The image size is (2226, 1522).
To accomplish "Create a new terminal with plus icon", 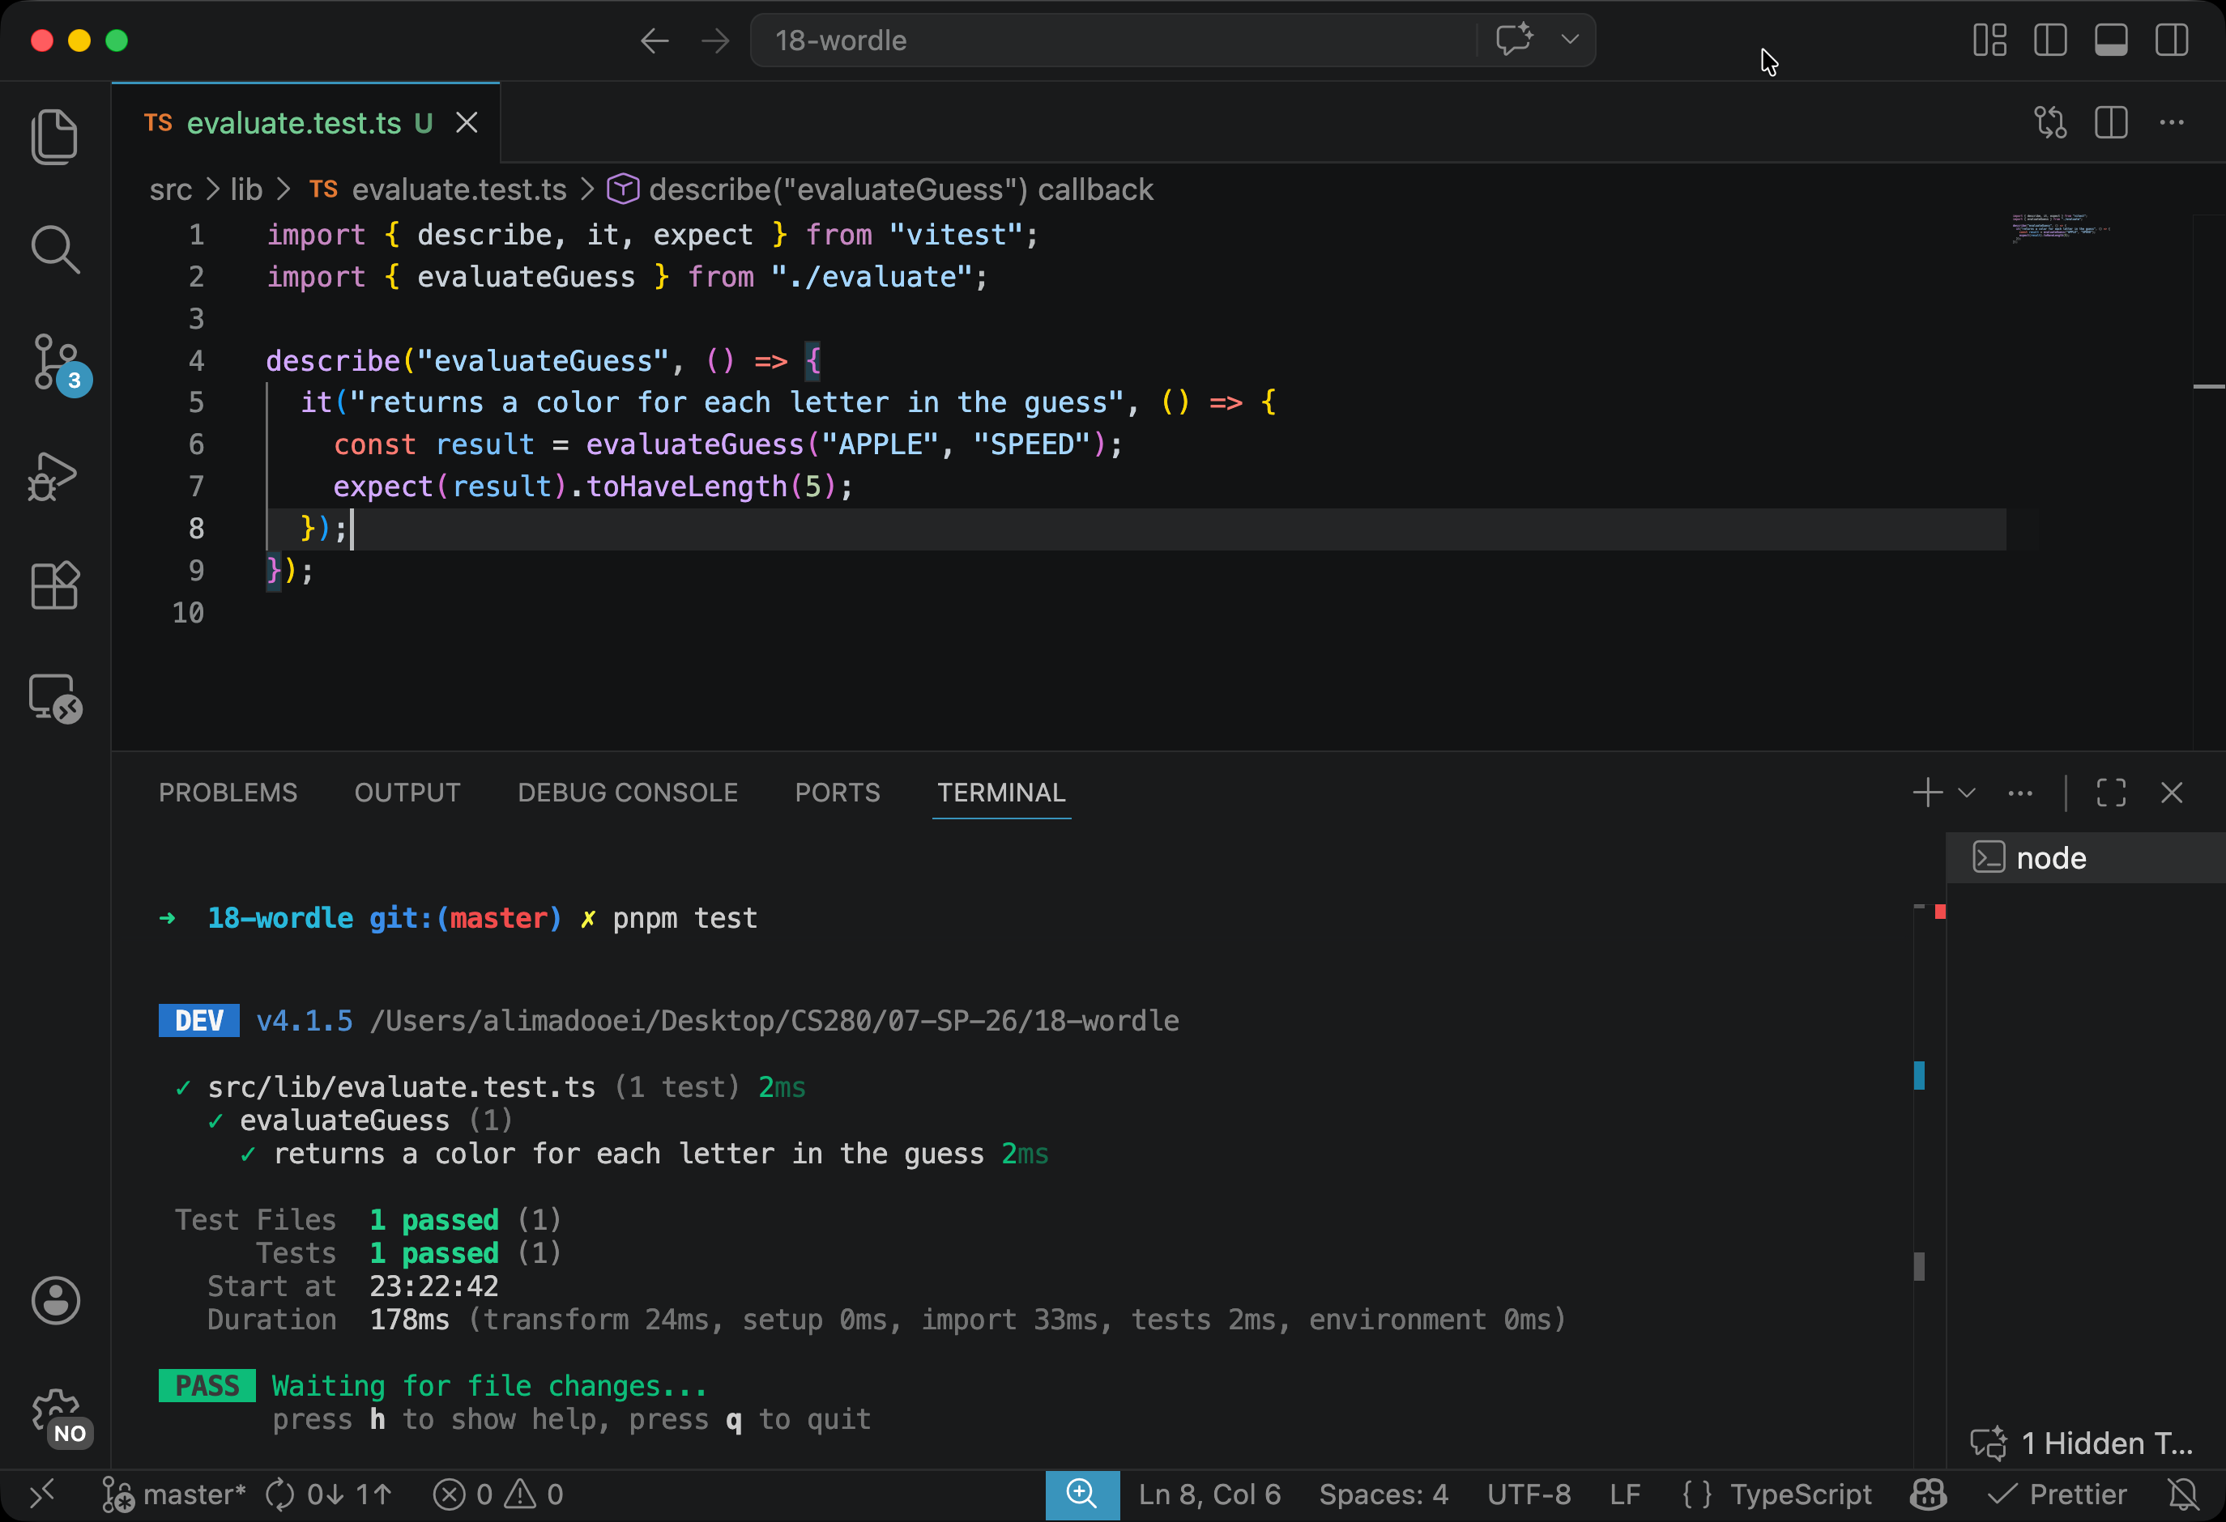I will pyautogui.click(x=1927, y=793).
